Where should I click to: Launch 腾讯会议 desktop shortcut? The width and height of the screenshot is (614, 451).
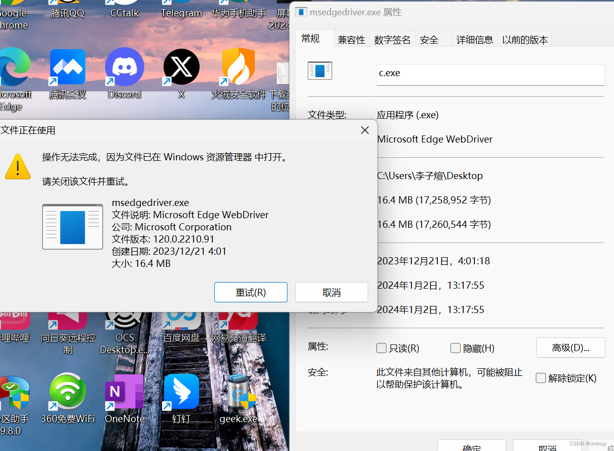pyautogui.click(x=68, y=74)
